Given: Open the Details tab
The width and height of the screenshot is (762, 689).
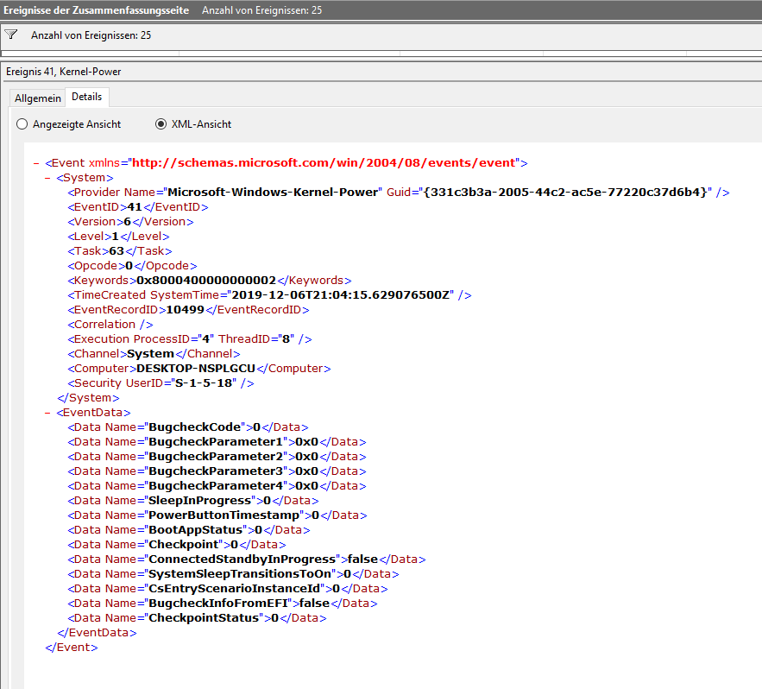Looking at the screenshot, I should pos(87,97).
